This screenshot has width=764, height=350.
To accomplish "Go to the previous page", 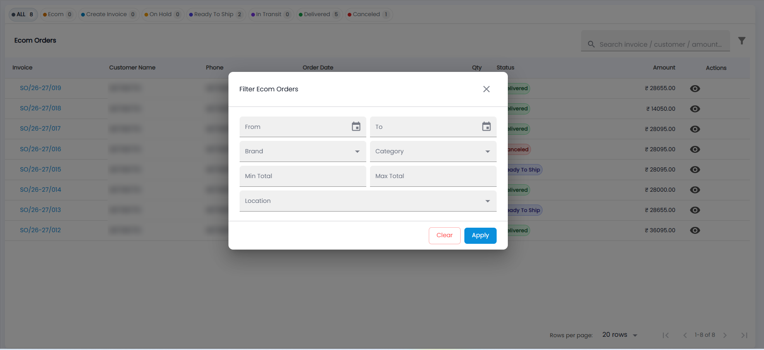I will tap(685, 335).
